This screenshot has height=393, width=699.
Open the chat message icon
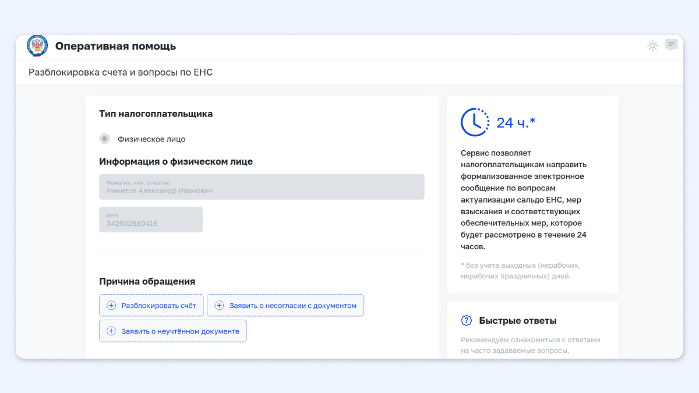click(x=672, y=45)
